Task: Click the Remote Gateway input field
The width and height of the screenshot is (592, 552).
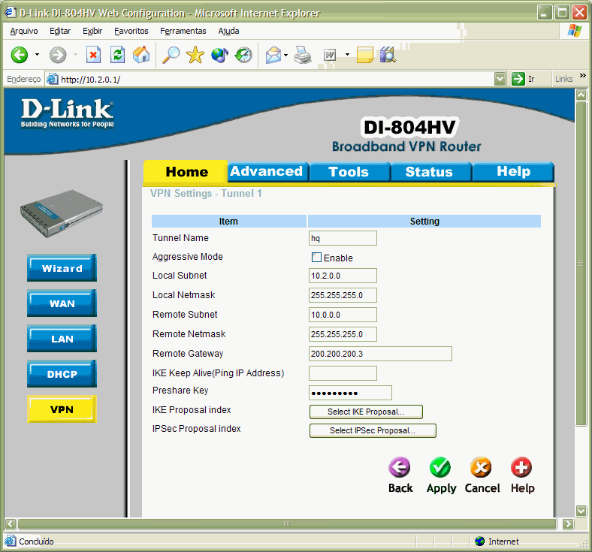Action: tap(380, 354)
